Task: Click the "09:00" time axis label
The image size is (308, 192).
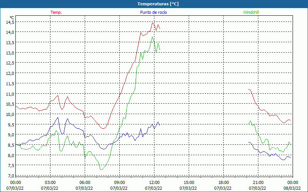Action: pyautogui.click(x=119, y=183)
